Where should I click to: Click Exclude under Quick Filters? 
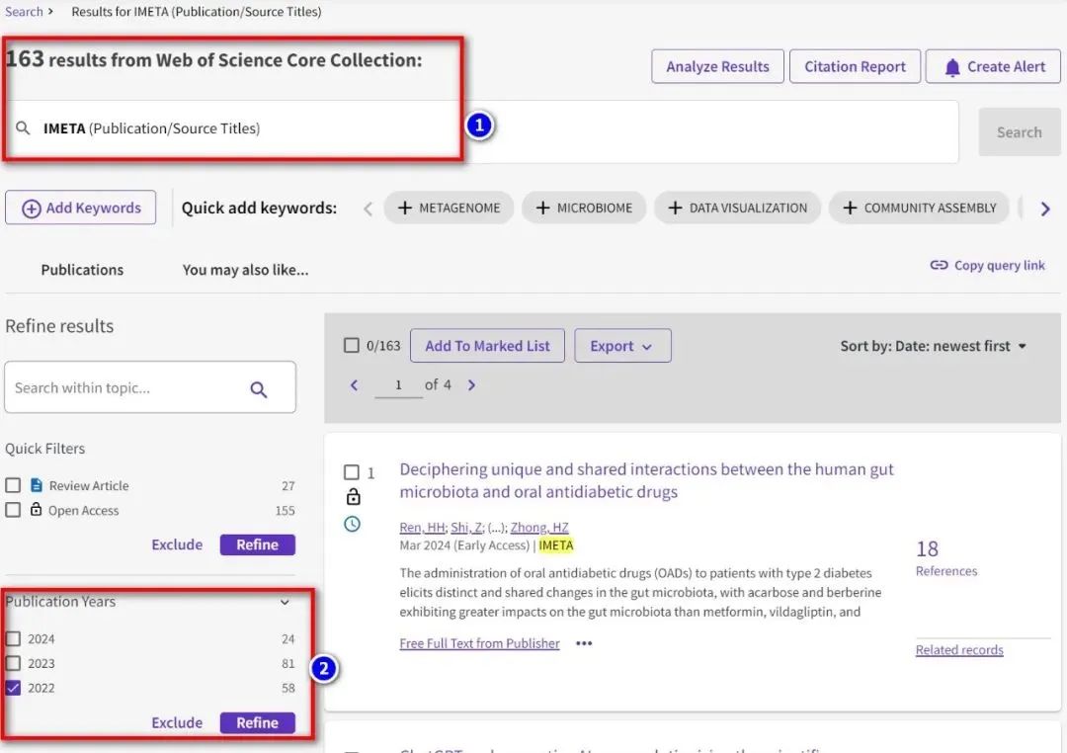point(177,544)
